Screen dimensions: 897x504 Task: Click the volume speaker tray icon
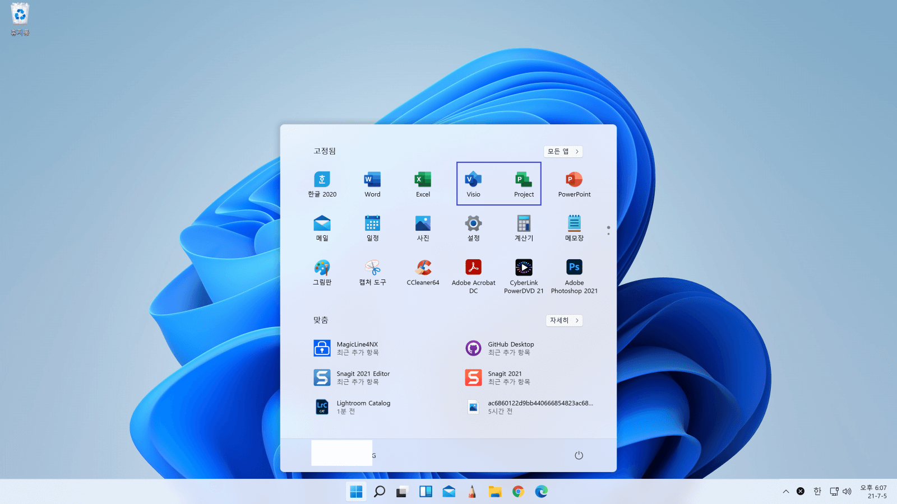847,492
